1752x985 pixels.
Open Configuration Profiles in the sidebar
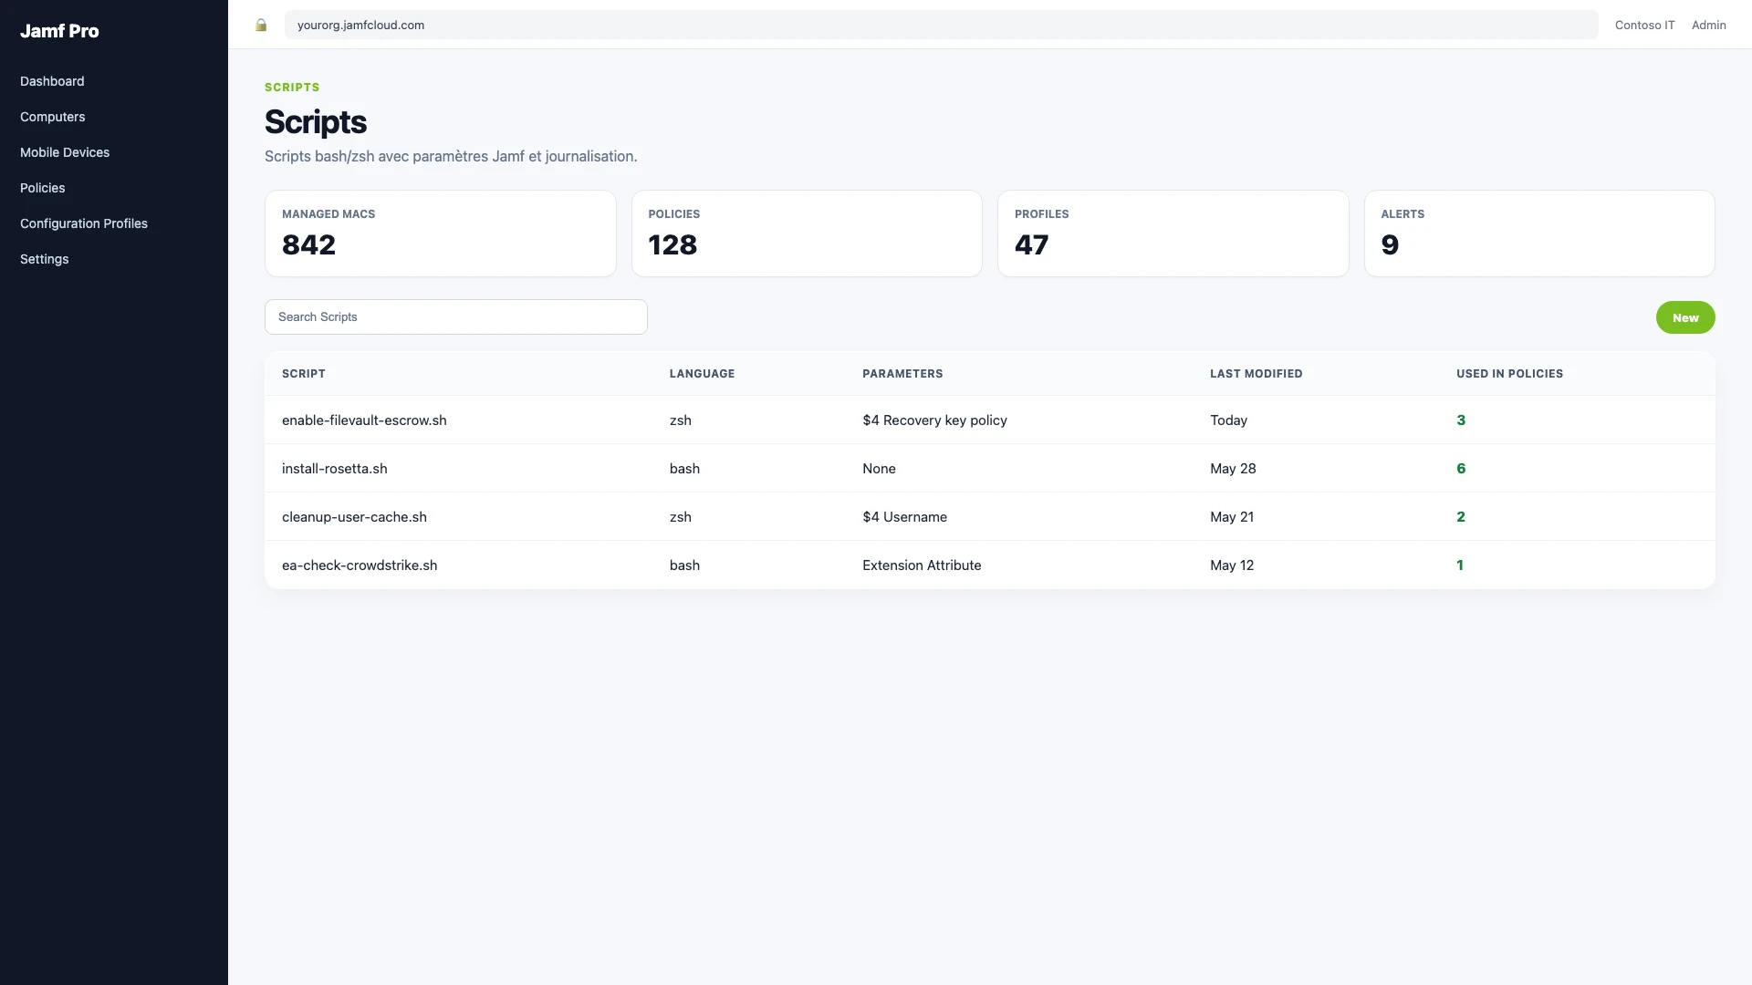click(84, 223)
